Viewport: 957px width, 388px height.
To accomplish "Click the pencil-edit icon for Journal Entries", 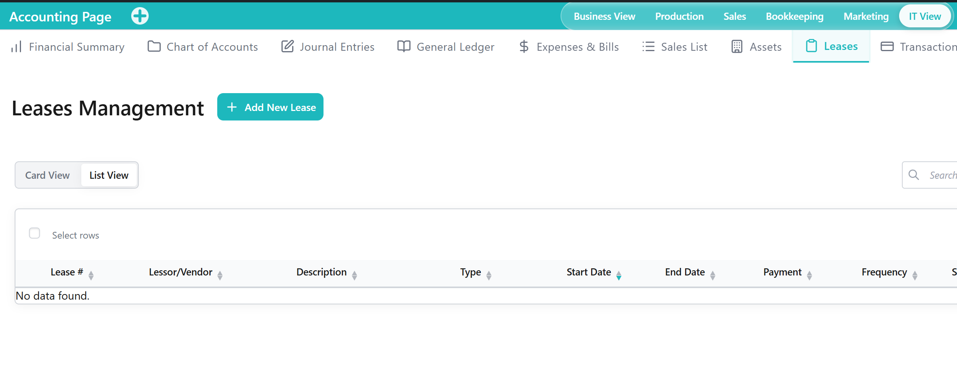I will [287, 46].
